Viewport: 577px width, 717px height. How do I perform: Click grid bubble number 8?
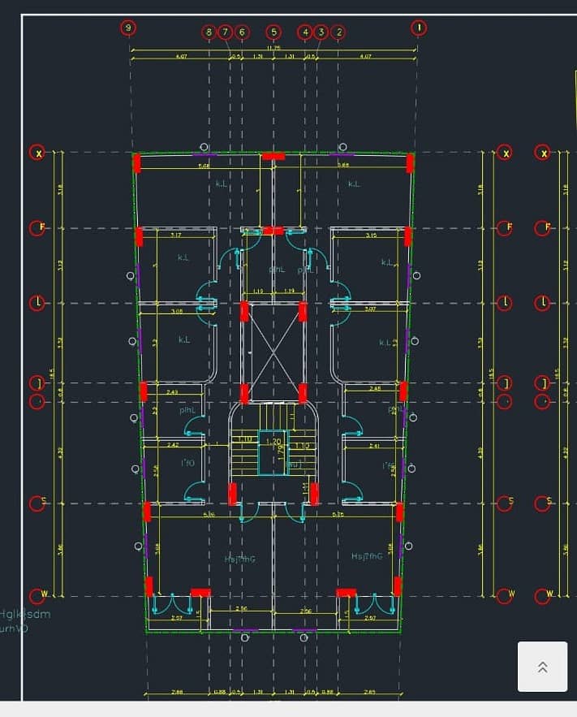pos(209,32)
